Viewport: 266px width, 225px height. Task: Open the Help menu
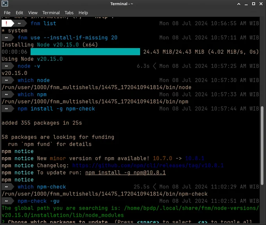[x=83, y=13]
